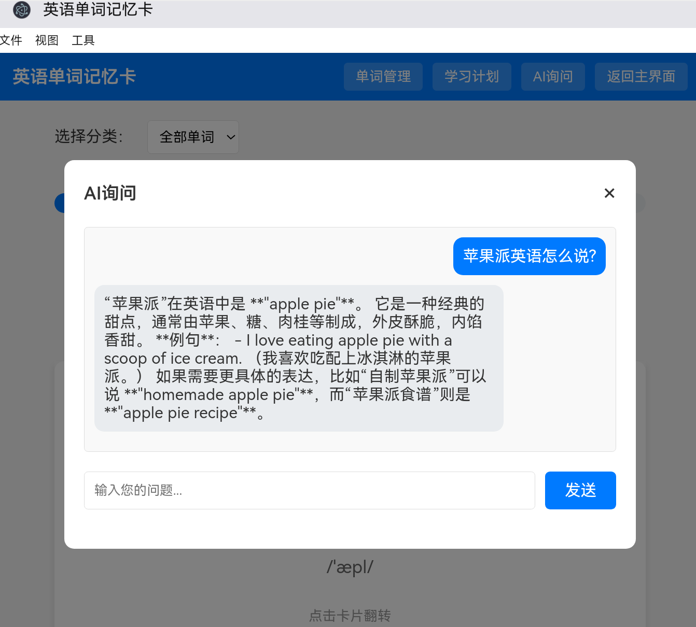Image resolution: width=696 pixels, height=627 pixels.
Task: Click the 单词管理 navigation button
Action: tap(383, 76)
